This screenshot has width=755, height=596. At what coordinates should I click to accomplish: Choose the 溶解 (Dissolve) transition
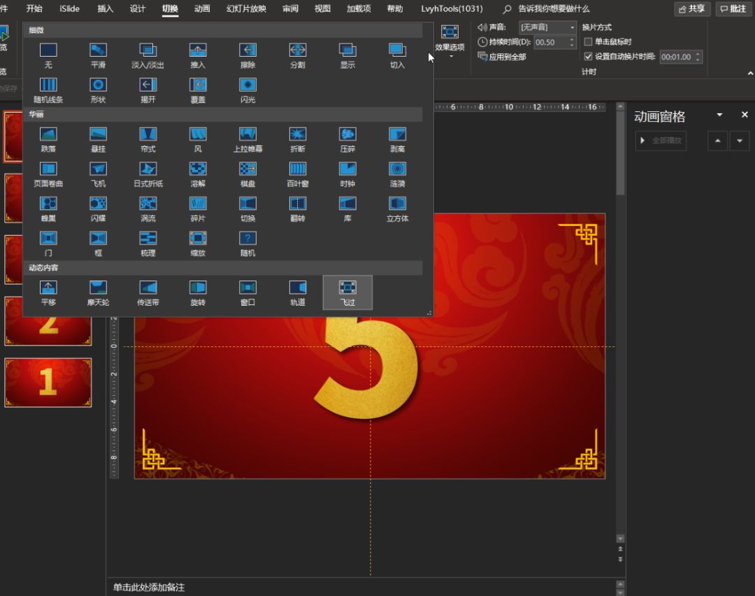click(198, 174)
